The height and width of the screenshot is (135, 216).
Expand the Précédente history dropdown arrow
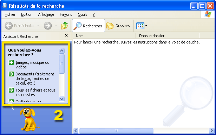pos(38,26)
